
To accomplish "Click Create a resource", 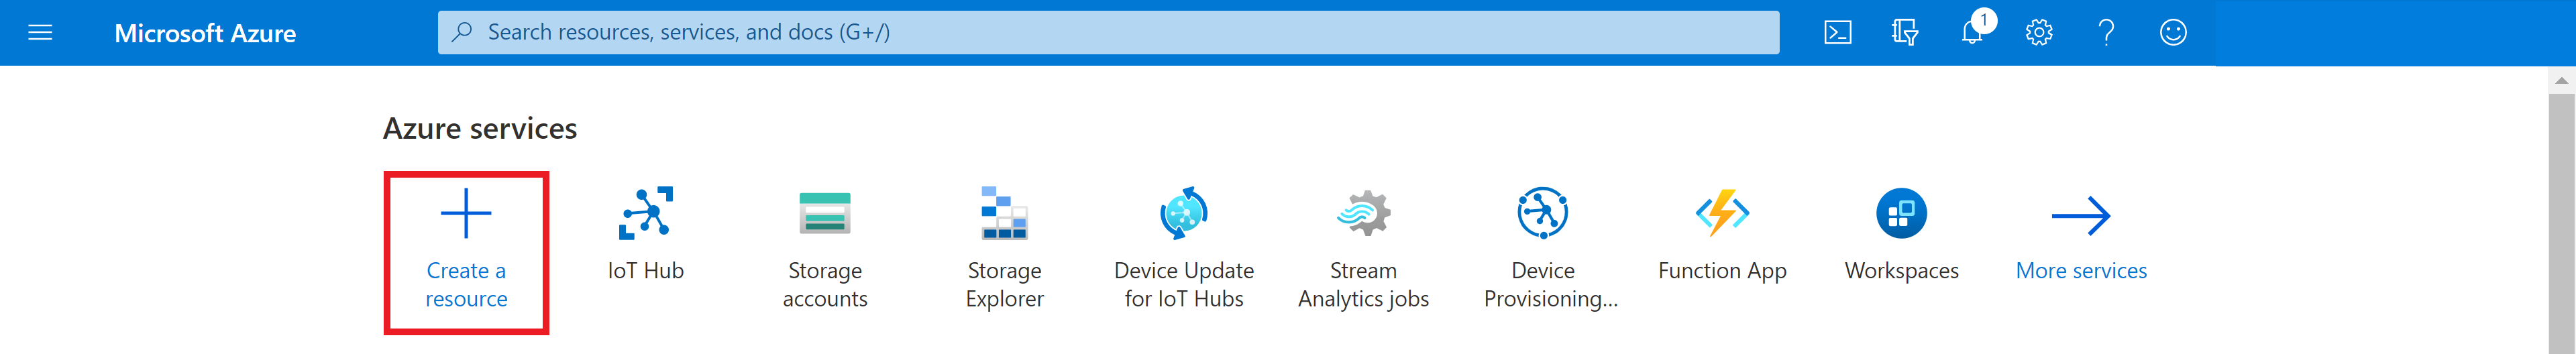I will pyautogui.click(x=466, y=250).
